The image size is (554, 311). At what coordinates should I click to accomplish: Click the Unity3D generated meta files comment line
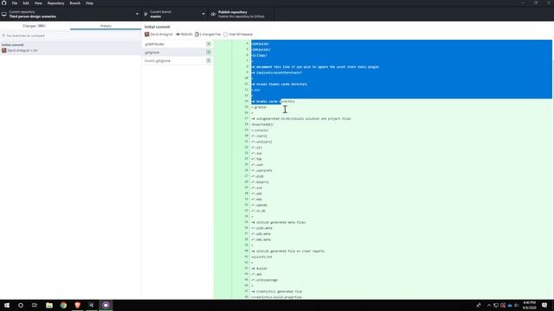[x=279, y=223]
